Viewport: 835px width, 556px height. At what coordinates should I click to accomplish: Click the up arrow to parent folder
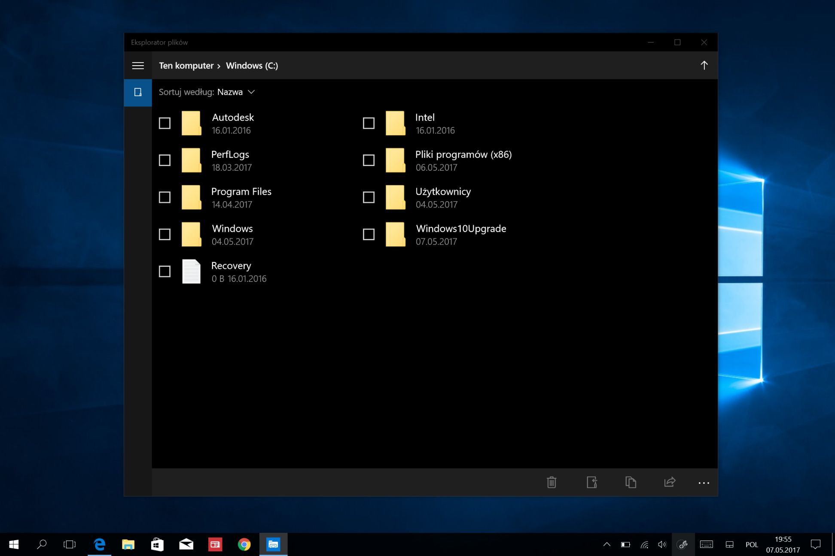pos(704,65)
